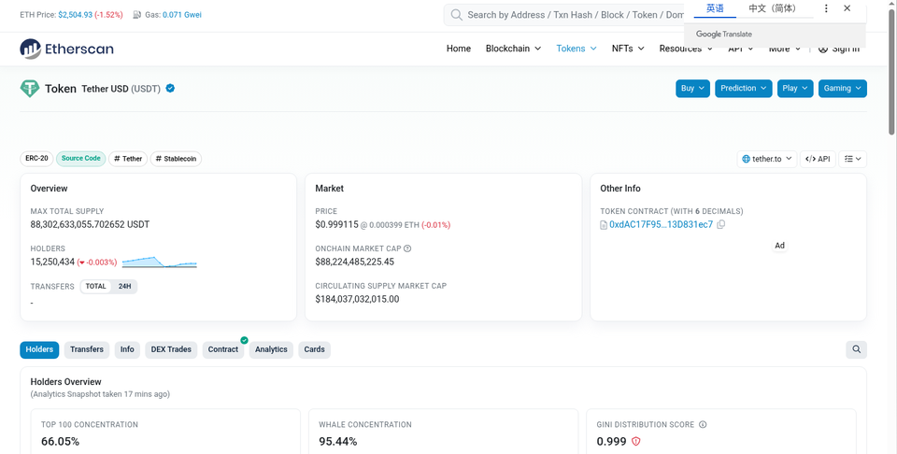Viewport: 897px width, 454px height.
Task: Open contract address 0xdAC17F95...13D831ec7
Action: pyautogui.click(x=662, y=225)
